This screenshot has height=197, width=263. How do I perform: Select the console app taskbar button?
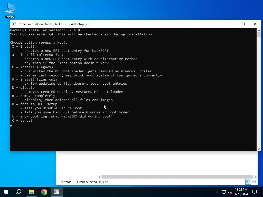point(57,192)
